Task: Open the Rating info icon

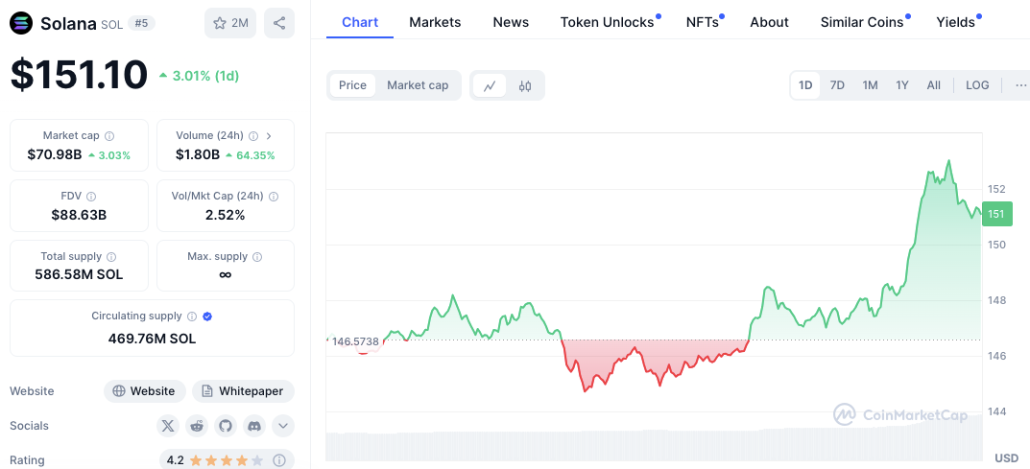Action: (x=278, y=459)
